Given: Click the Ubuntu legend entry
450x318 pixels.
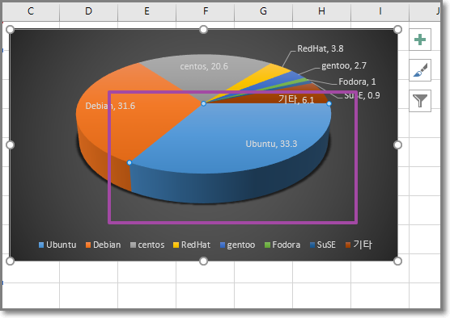Looking at the screenshot, I should [x=57, y=245].
